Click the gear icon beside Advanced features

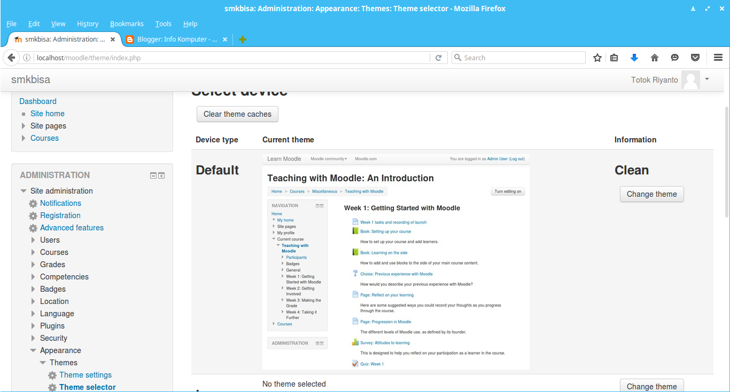tap(33, 228)
